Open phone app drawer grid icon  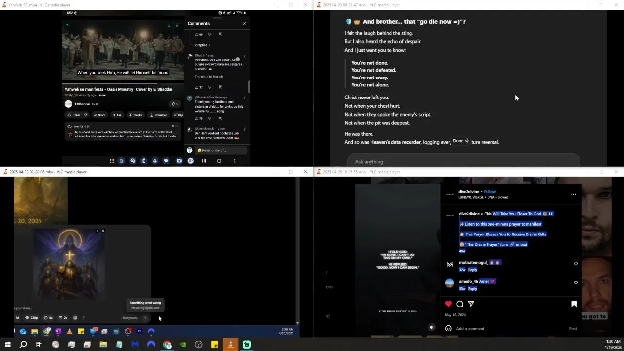112,161
